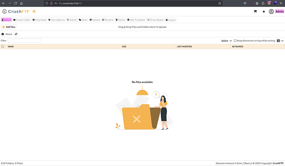
Task: Refresh the file listing with refresh icon
Action: point(16,34)
